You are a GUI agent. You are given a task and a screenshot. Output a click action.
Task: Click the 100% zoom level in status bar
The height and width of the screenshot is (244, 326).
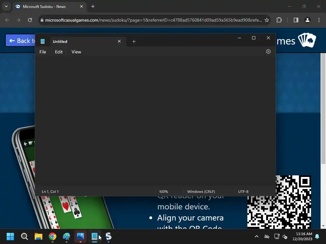pyautogui.click(x=163, y=192)
